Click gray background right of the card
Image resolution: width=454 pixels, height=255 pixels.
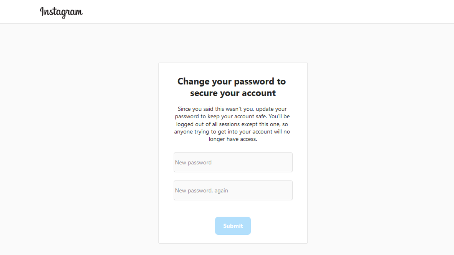point(380,142)
